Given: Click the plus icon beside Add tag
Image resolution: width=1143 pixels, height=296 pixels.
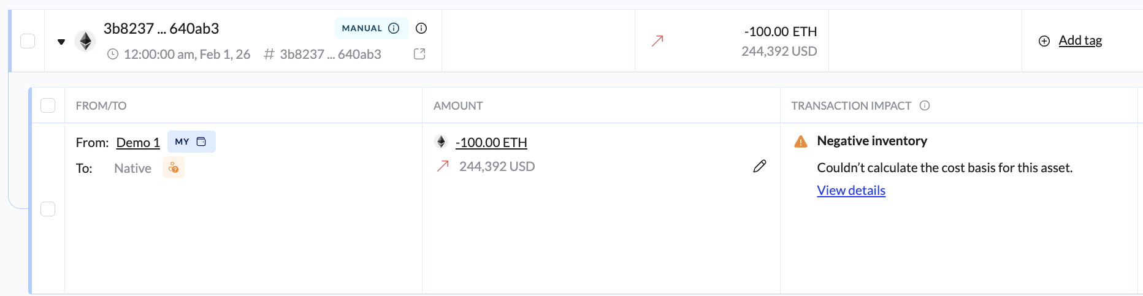Looking at the screenshot, I should coord(1044,41).
